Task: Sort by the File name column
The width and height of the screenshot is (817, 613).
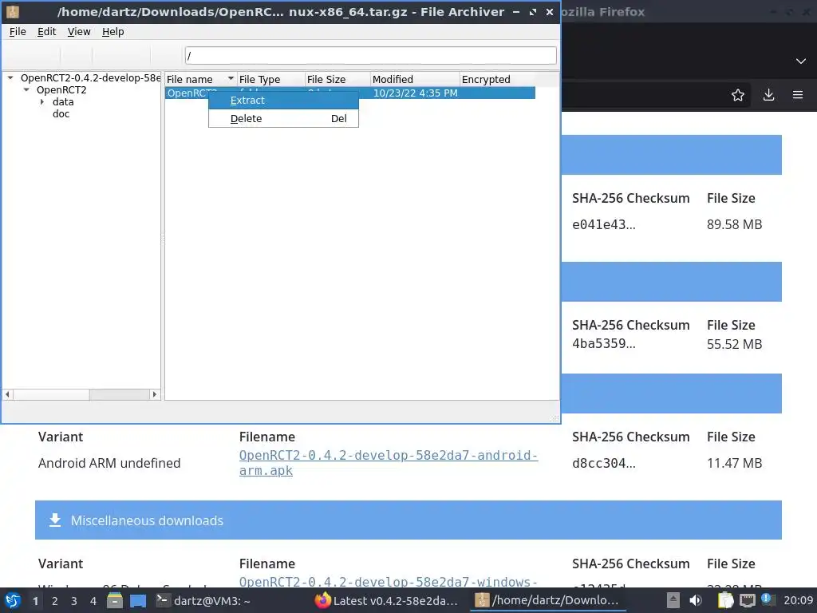Action: tap(200, 79)
